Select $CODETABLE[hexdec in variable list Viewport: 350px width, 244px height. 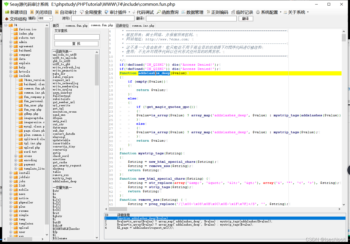pos(66,229)
